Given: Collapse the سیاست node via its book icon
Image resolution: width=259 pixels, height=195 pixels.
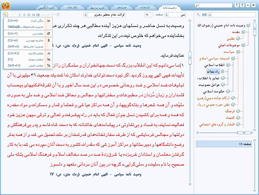Looking at the screenshot, I should (x=238, y=52).
